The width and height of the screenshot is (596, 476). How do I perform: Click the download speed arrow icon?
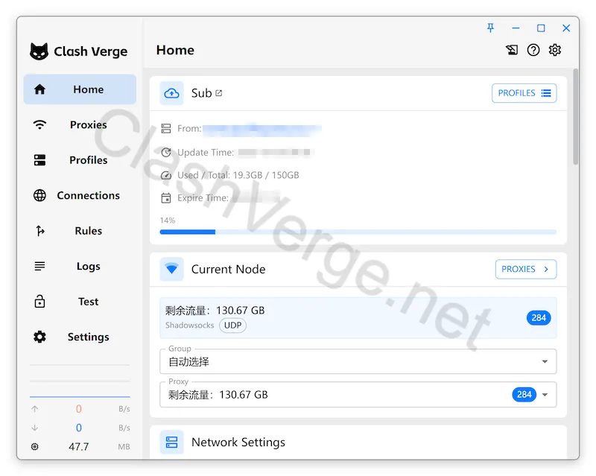pyautogui.click(x=34, y=428)
